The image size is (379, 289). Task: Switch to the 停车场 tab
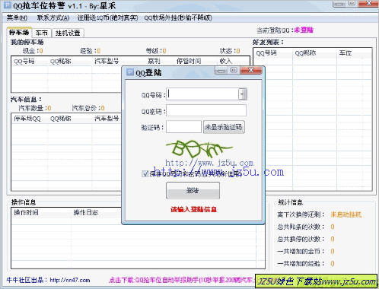(19, 33)
